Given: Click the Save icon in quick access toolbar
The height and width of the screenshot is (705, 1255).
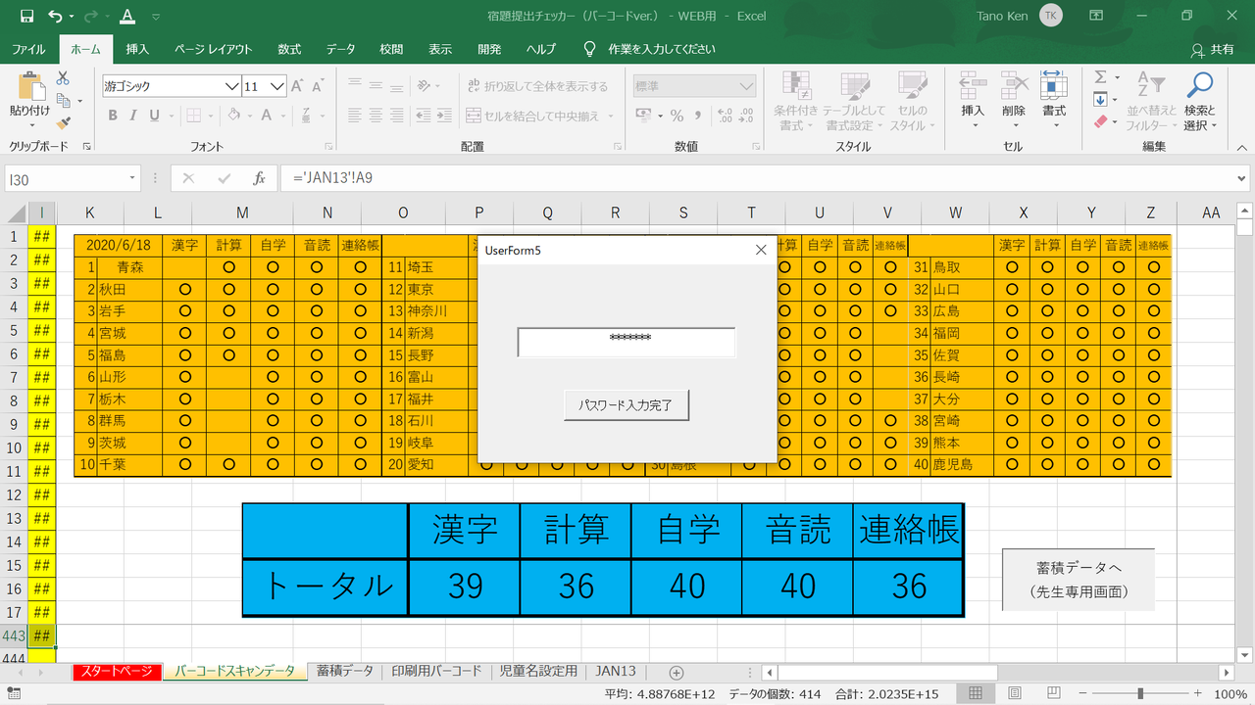Looking at the screenshot, I should (26, 17).
